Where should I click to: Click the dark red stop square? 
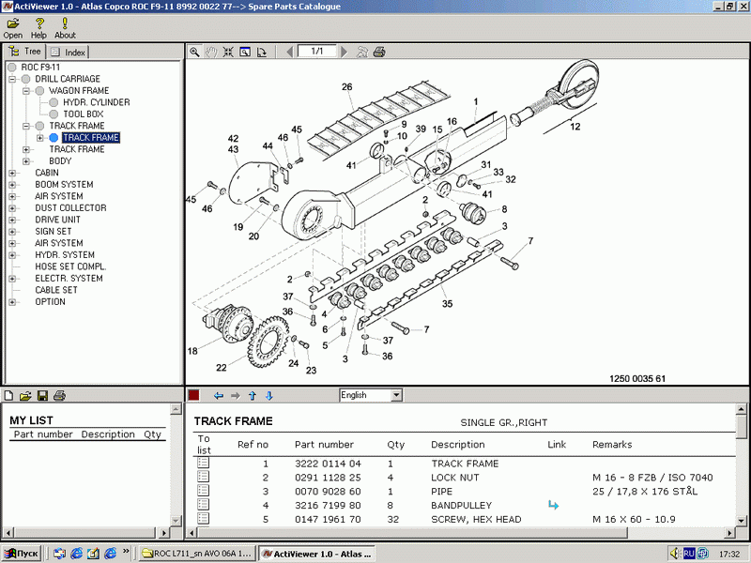tap(193, 395)
